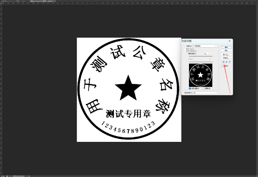Click the disabled Range slider track
This screenshot has width=258, height=177.
pos(201,62)
